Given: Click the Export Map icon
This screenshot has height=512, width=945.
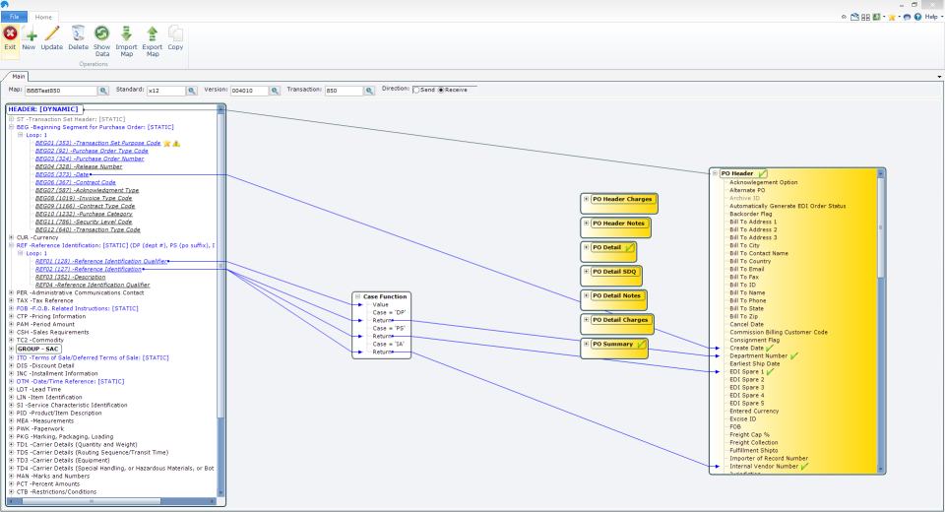Looking at the screenshot, I should click(x=153, y=33).
